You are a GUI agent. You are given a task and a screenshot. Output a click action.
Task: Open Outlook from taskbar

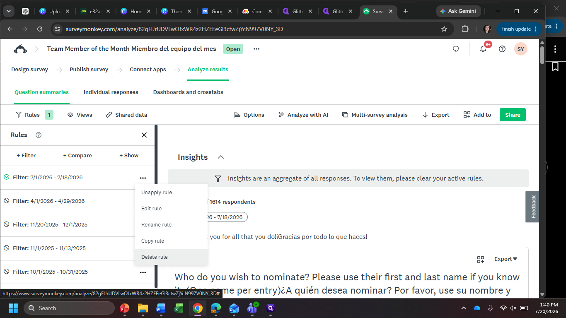(x=234, y=308)
